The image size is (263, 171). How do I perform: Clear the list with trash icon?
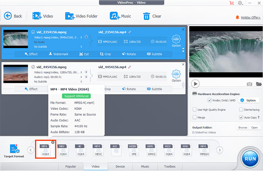tap(146, 16)
